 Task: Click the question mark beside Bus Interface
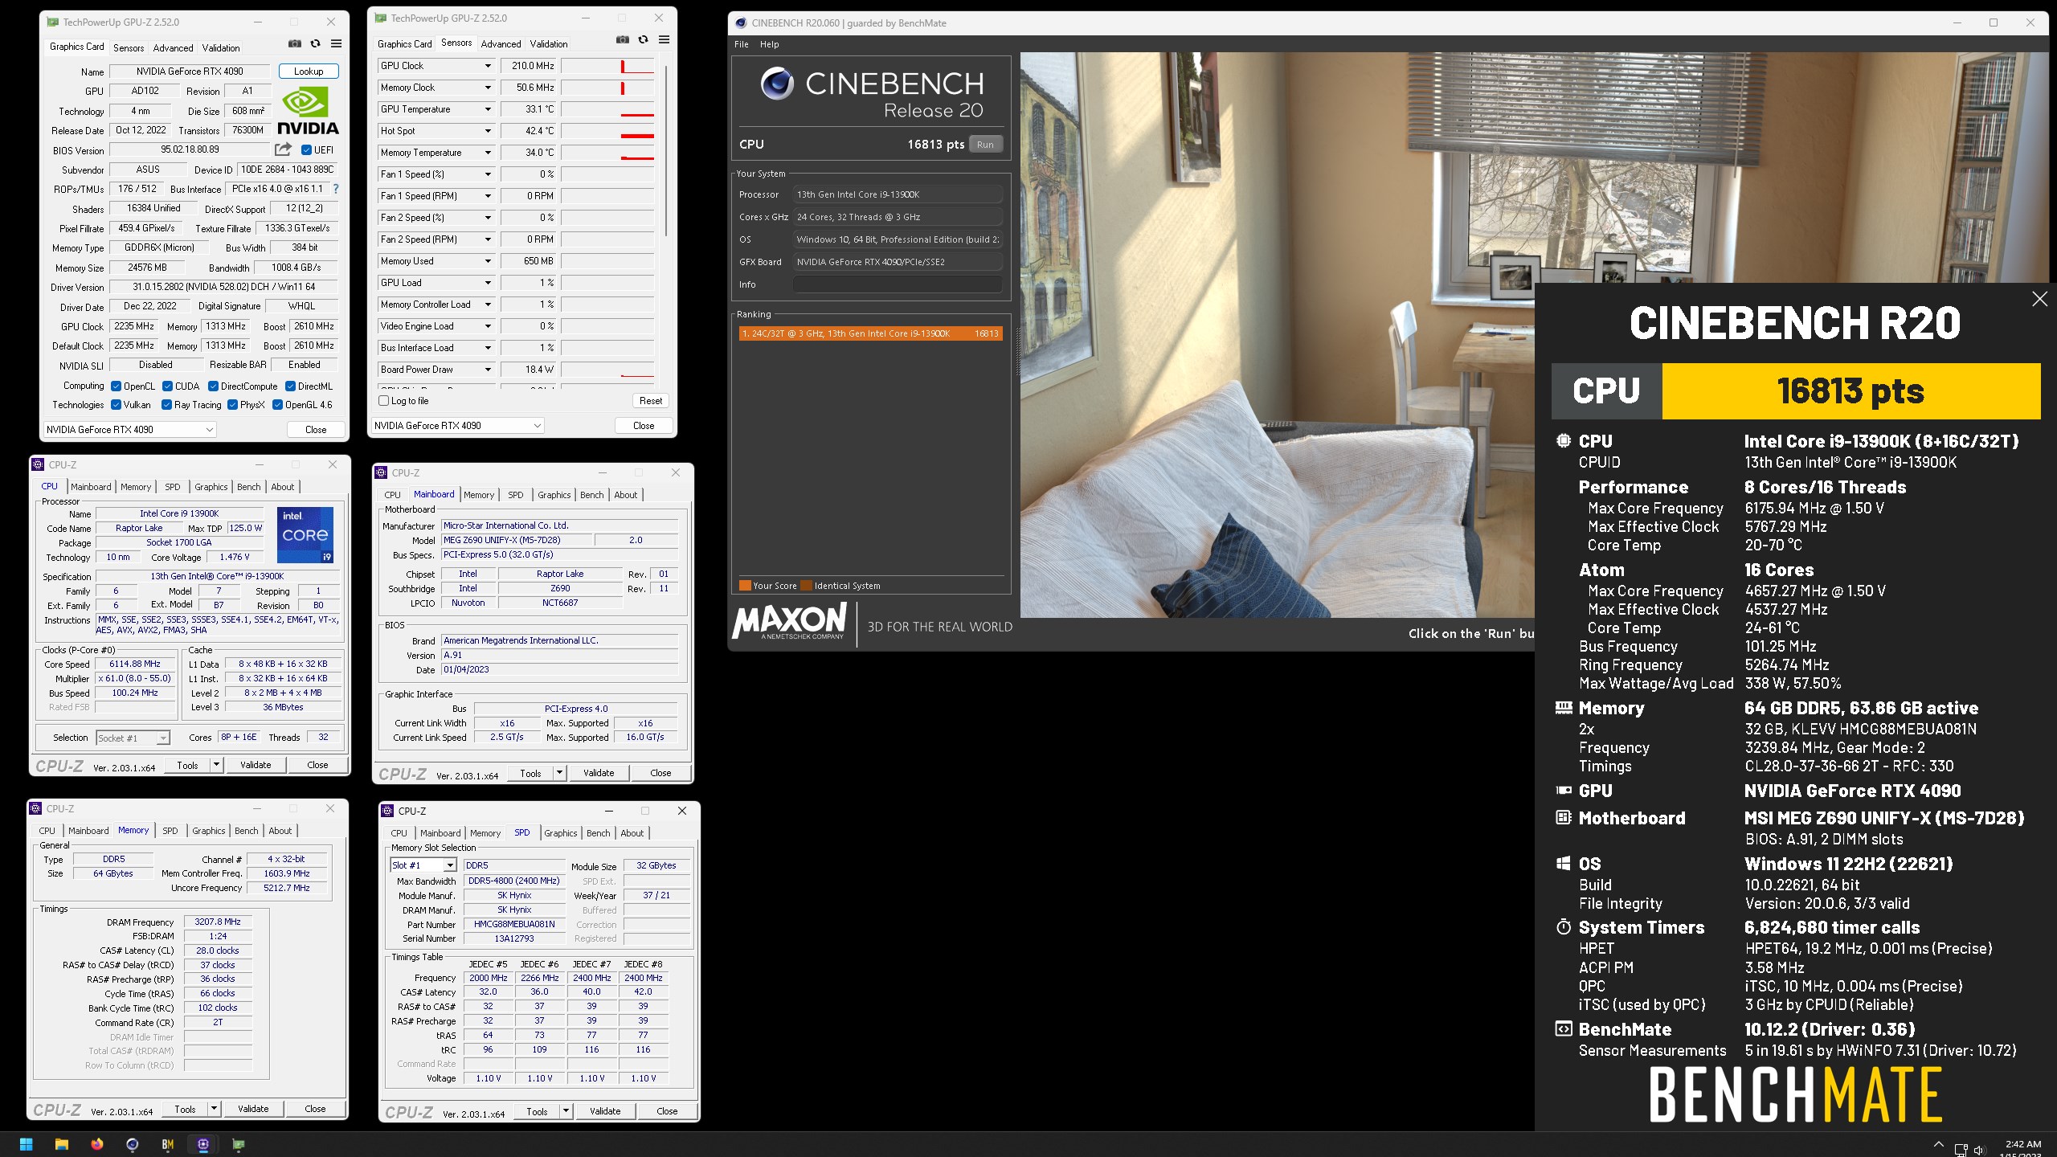click(336, 189)
